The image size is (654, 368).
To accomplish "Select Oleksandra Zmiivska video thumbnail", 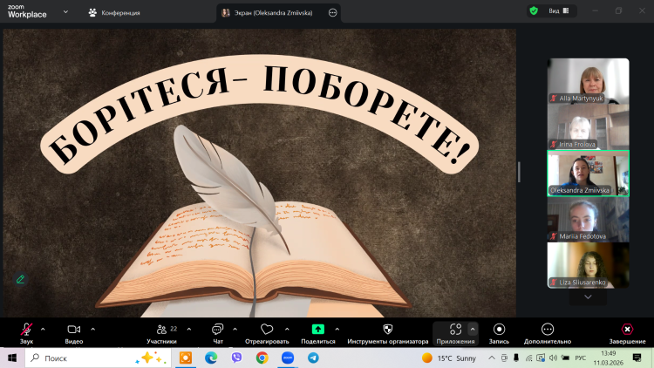I will coord(588,174).
